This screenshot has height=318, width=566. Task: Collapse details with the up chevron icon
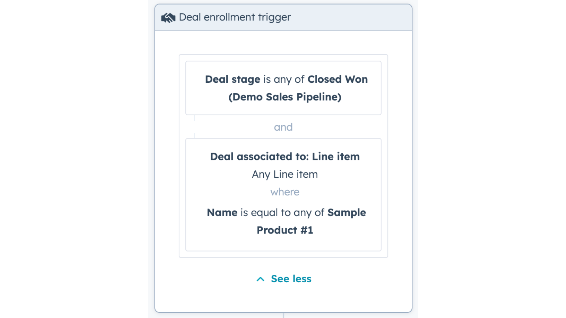point(260,279)
